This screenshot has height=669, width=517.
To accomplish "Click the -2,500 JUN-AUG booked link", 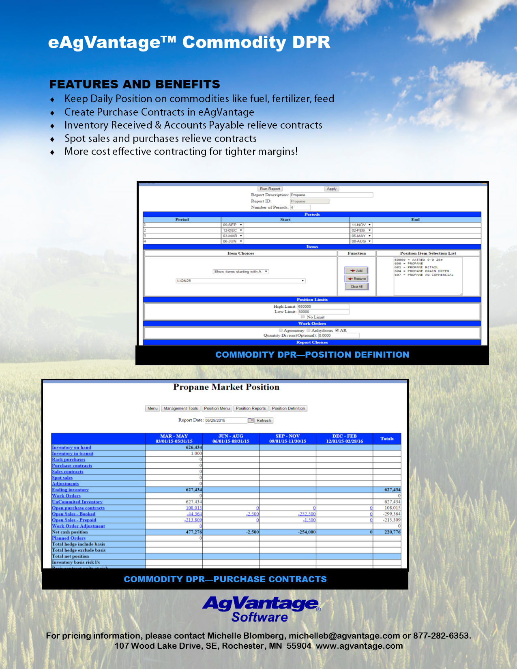I will click(252, 514).
